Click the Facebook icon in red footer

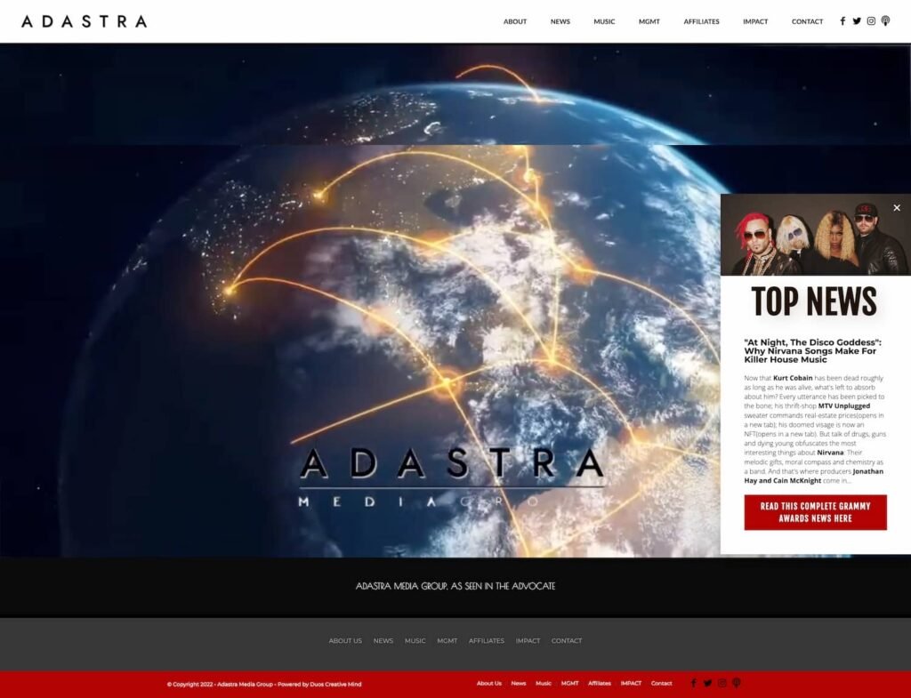(694, 684)
